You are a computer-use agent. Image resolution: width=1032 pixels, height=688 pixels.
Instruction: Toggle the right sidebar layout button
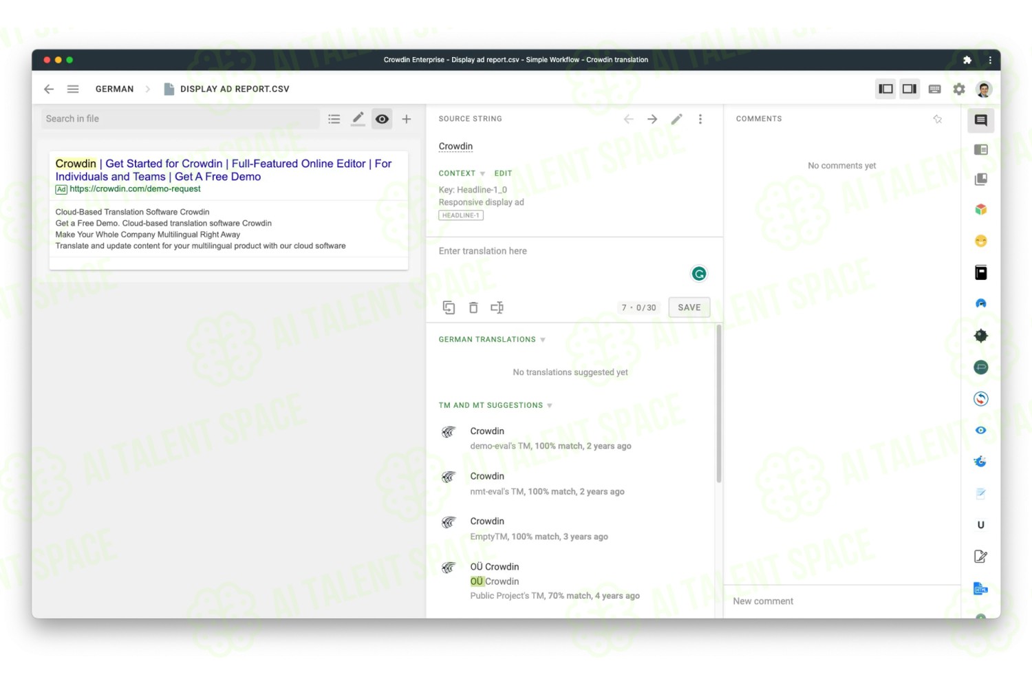point(910,89)
